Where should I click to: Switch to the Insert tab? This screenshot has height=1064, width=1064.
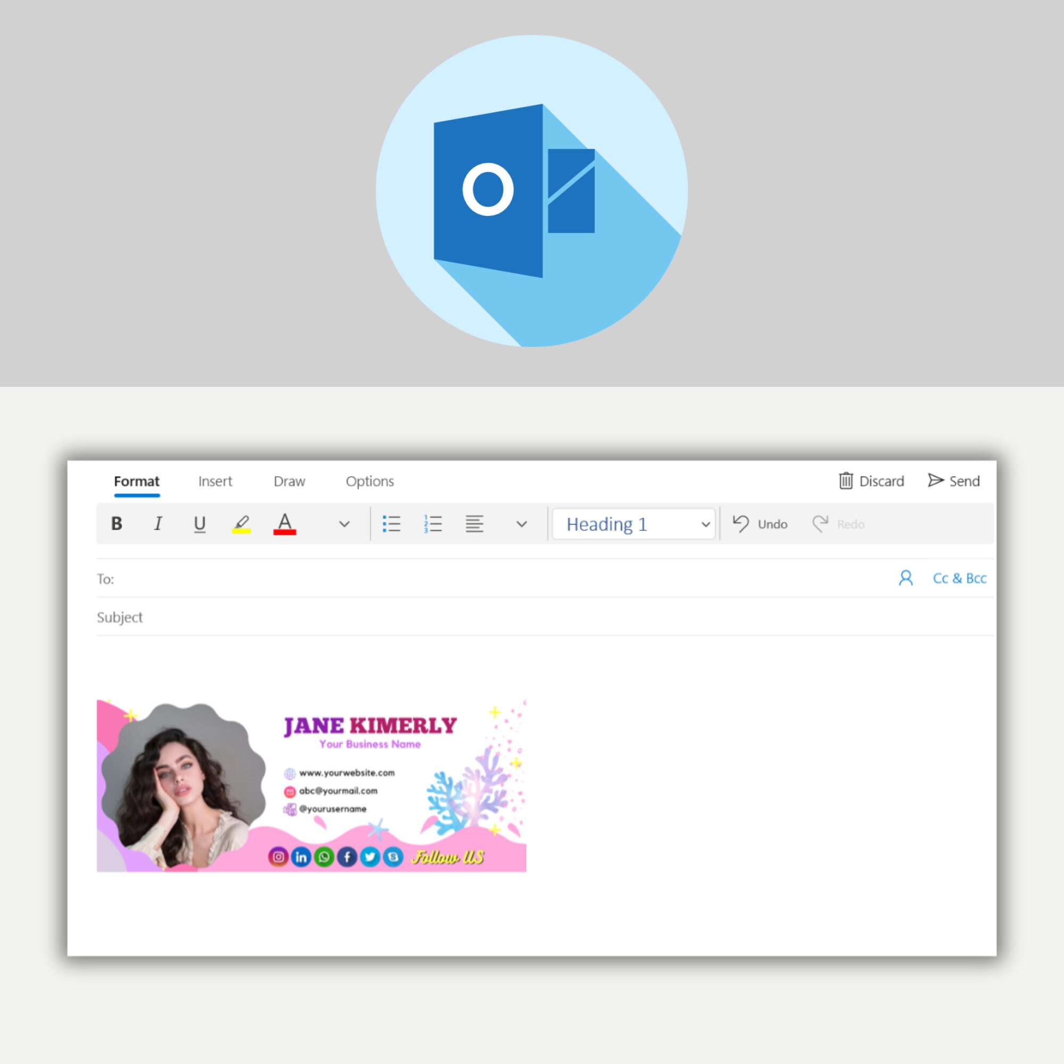pos(215,481)
